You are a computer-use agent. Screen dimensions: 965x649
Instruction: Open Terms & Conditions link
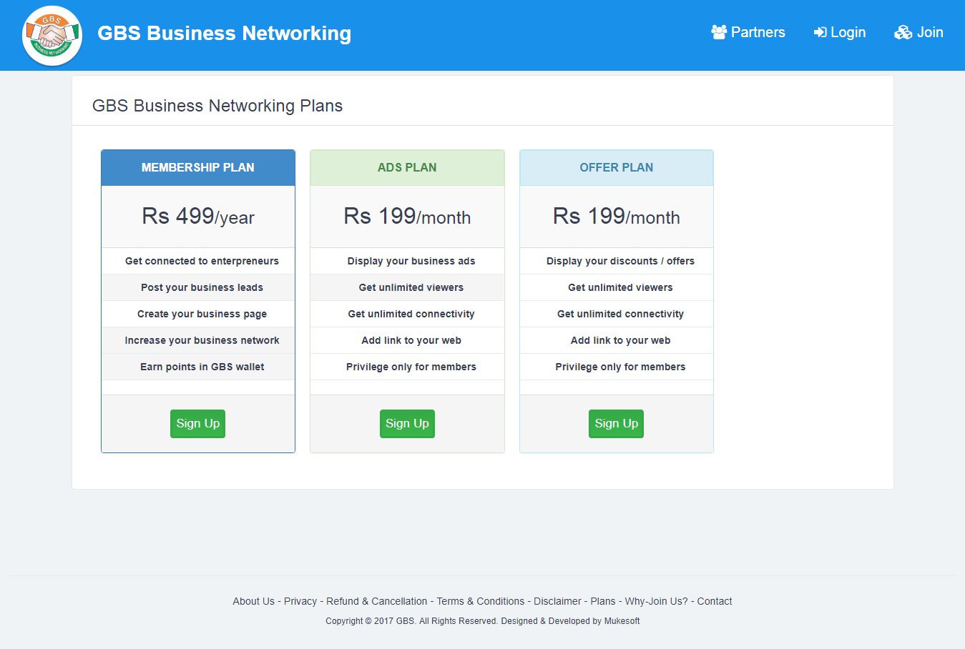(x=481, y=601)
